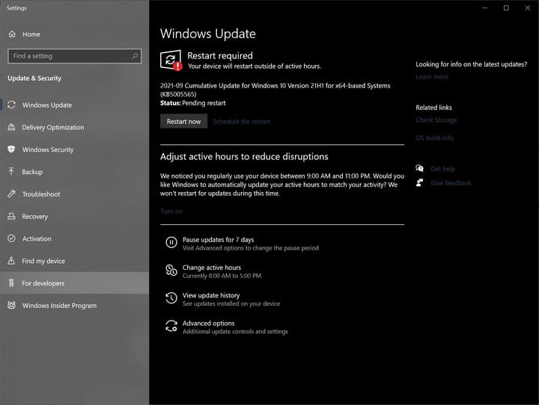539x405 pixels.
Task: Click the Troubleshoot wrench icon
Action: click(11, 194)
